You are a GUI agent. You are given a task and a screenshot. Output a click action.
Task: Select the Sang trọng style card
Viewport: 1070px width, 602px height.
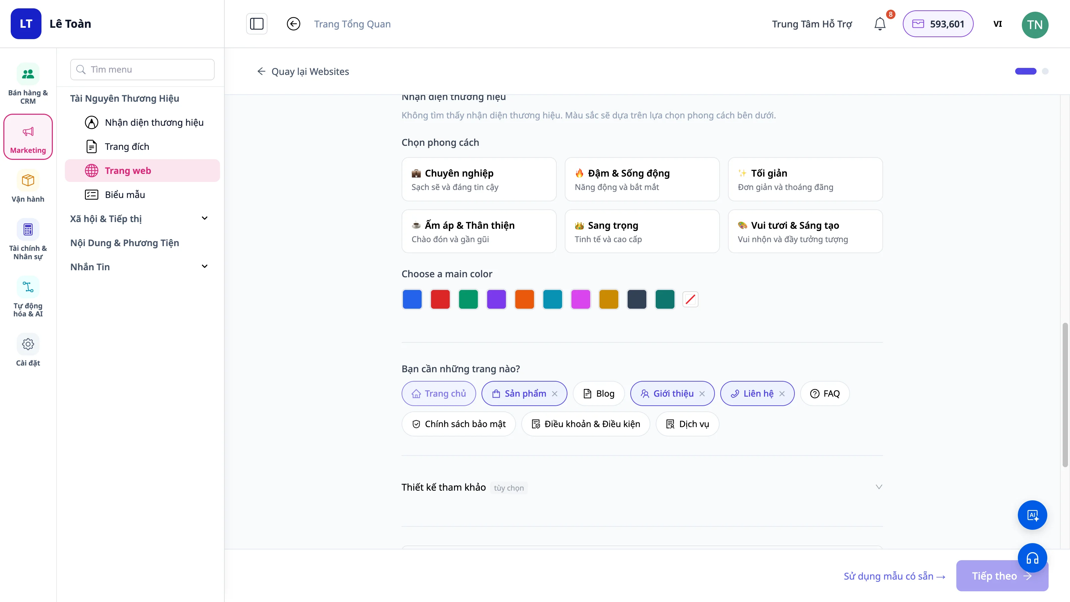[642, 231]
